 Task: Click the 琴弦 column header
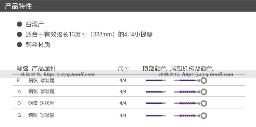pos(23,69)
